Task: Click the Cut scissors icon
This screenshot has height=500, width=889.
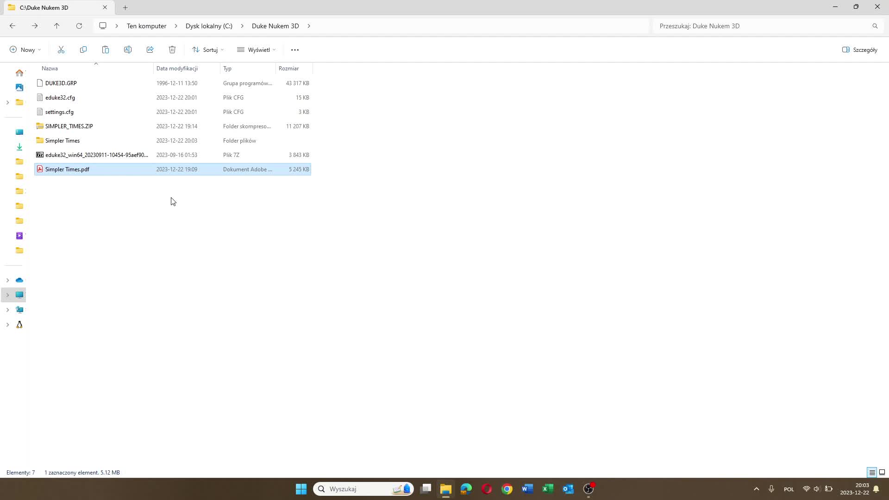Action: pyautogui.click(x=61, y=50)
